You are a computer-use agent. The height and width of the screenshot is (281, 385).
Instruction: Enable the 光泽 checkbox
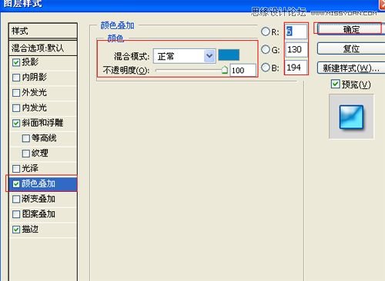pos(16,169)
